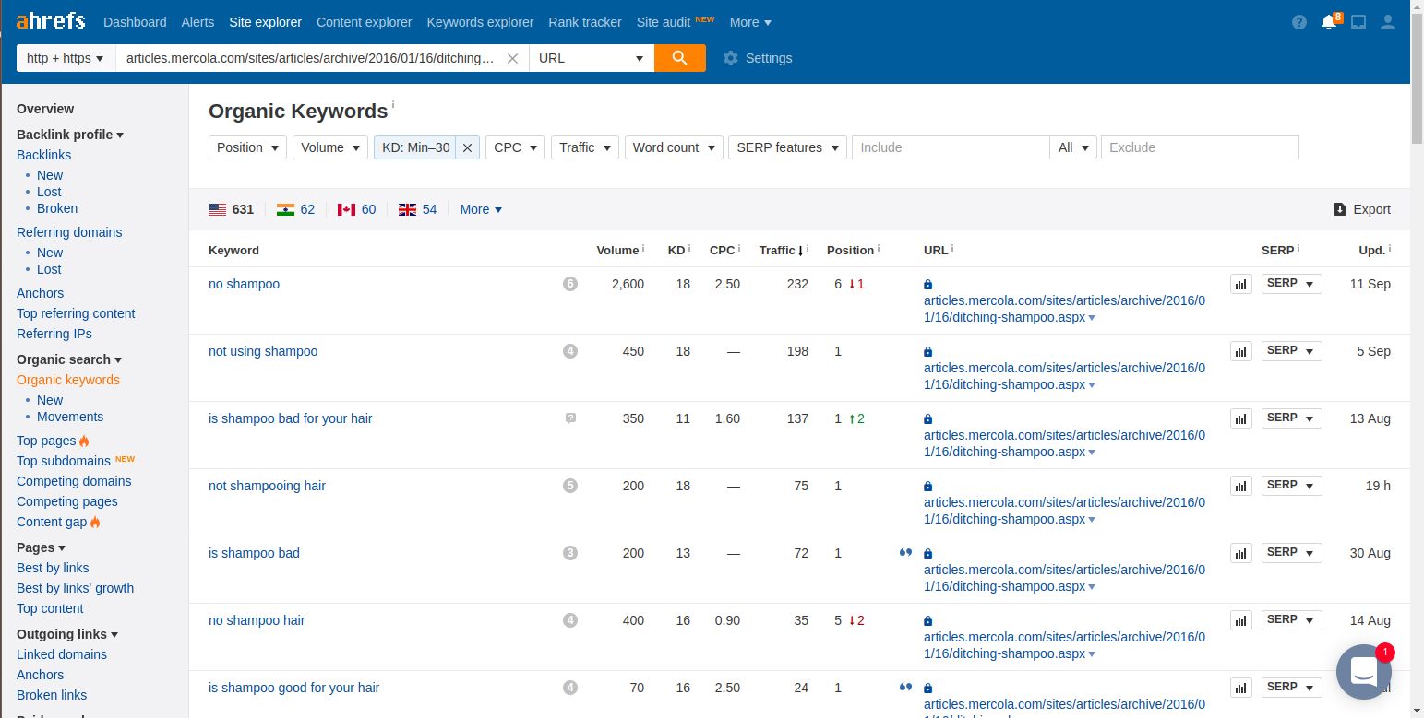Remove the KD: Min–30 filter
Image resolution: width=1424 pixels, height=718 pixels.
tap(467, 147)
